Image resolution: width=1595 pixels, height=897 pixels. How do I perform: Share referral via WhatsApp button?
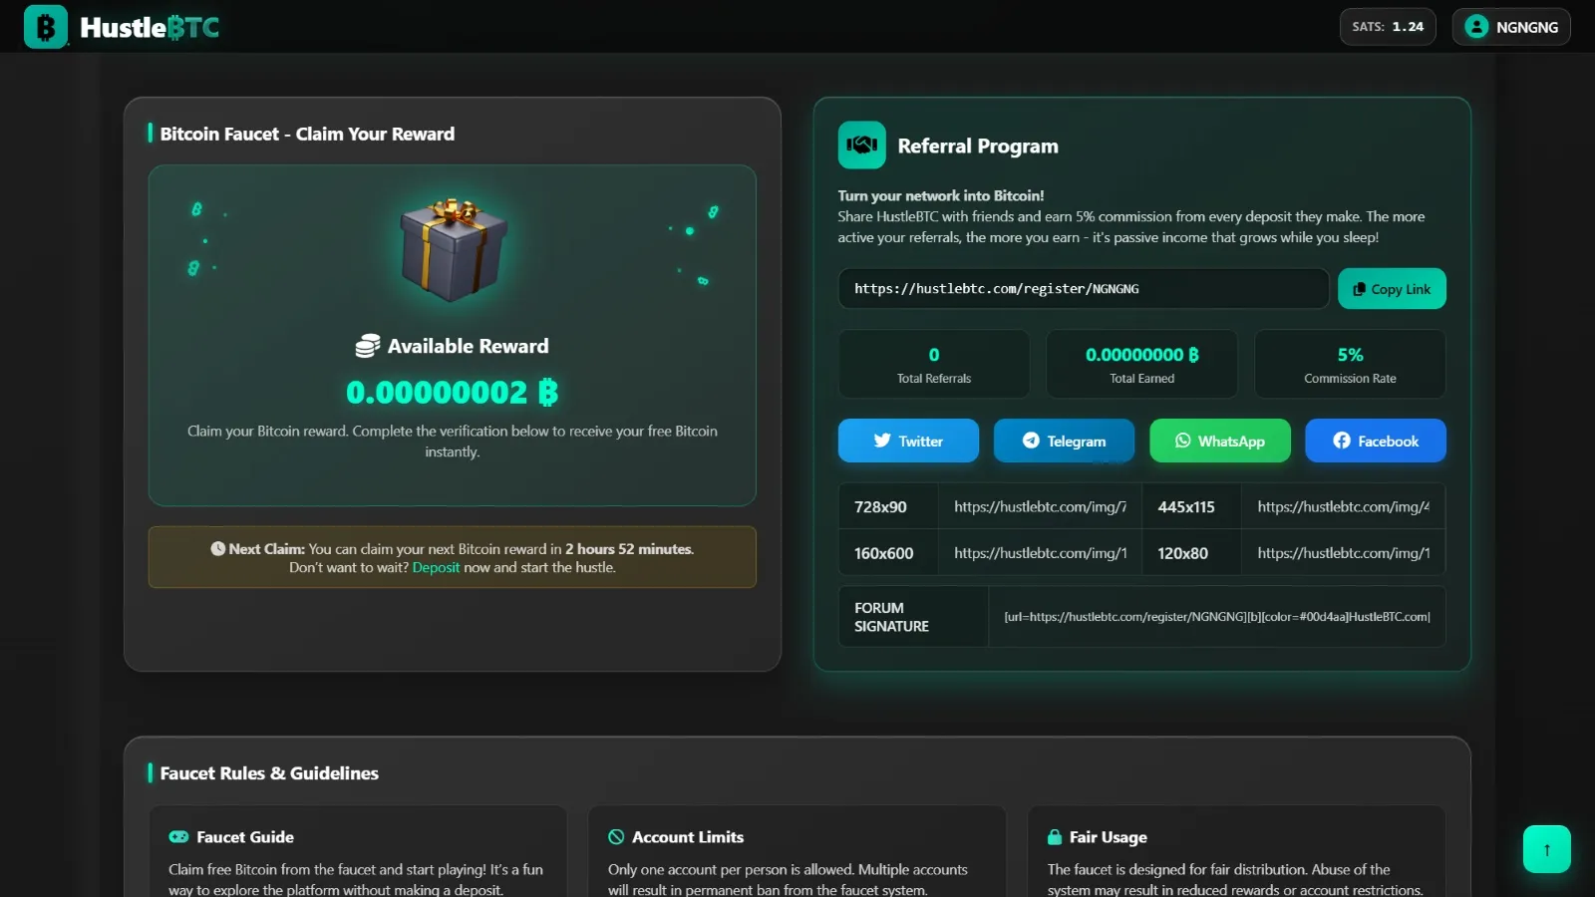pyautogui.click(x=1220, y=441)
